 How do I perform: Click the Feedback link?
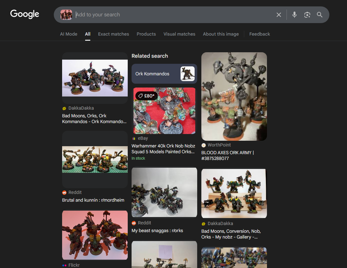(260, 34)
